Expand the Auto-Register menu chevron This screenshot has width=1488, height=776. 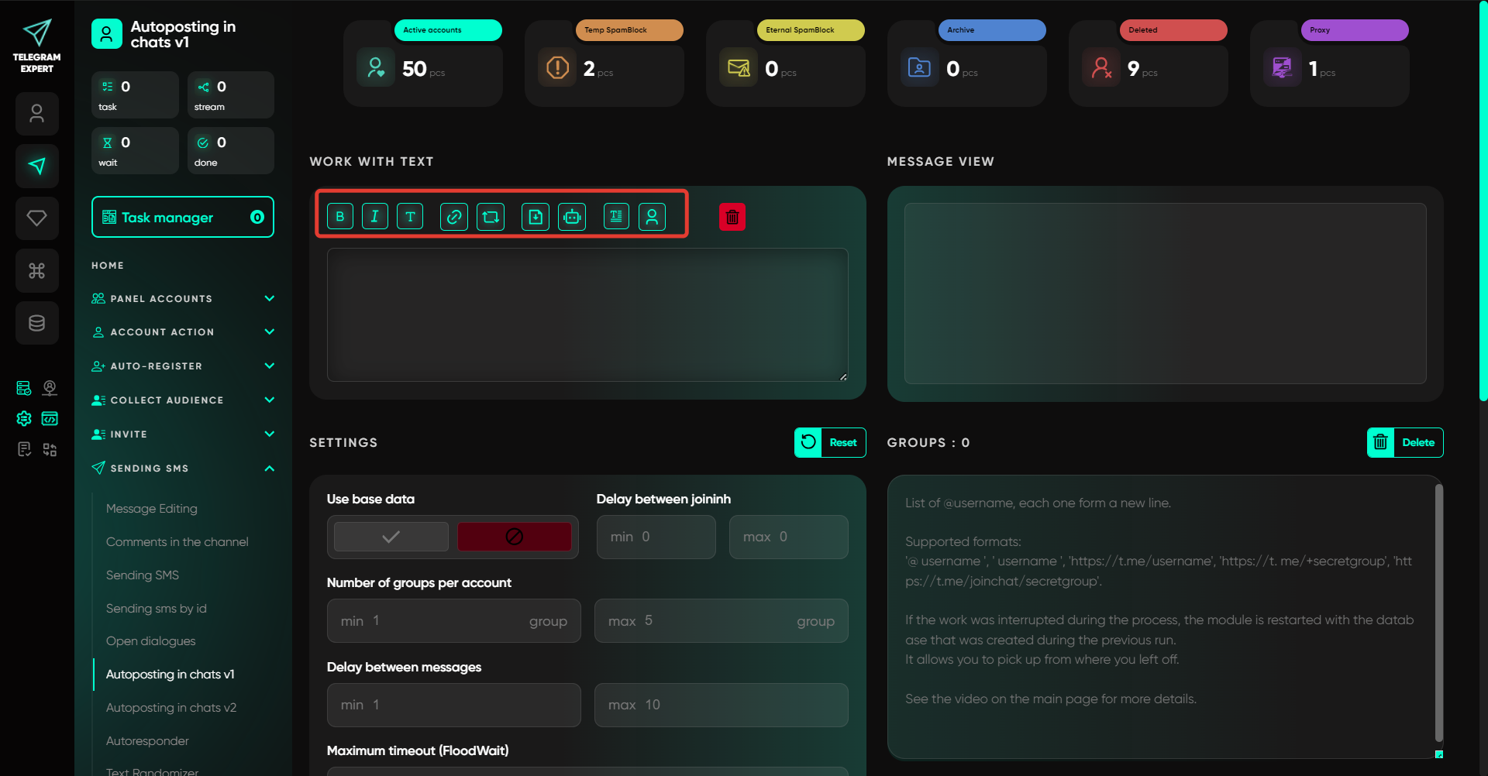click(269, 366)
